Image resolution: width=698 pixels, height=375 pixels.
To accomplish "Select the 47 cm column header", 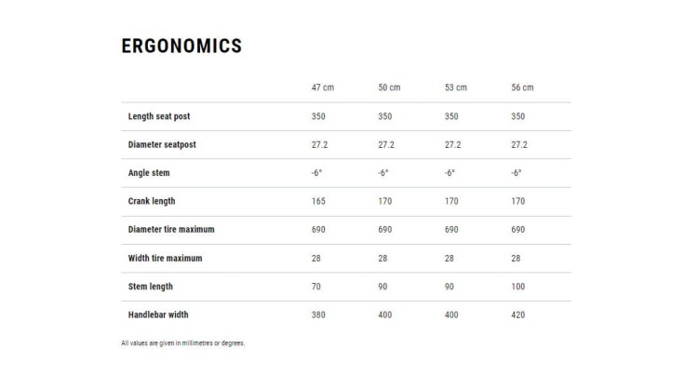I will [x=323, y=87].
